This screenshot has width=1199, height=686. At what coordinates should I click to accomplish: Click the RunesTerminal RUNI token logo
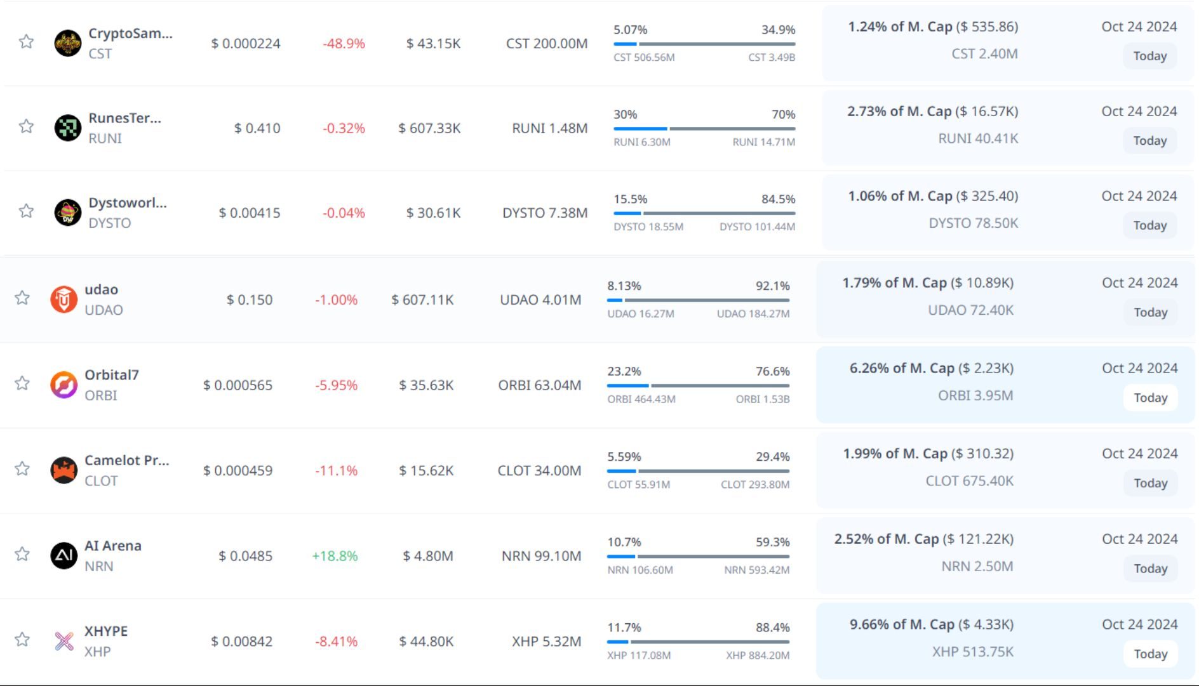pyautogui.click(x=67, y=128)
